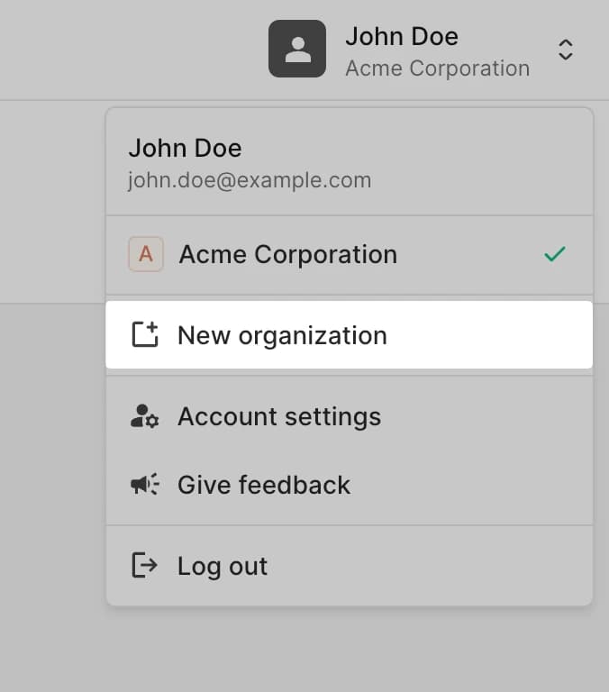Open Account settings from the menu
Image resolution: width=609 pixels, height=692 pixels.
click(x=278, y=416)
